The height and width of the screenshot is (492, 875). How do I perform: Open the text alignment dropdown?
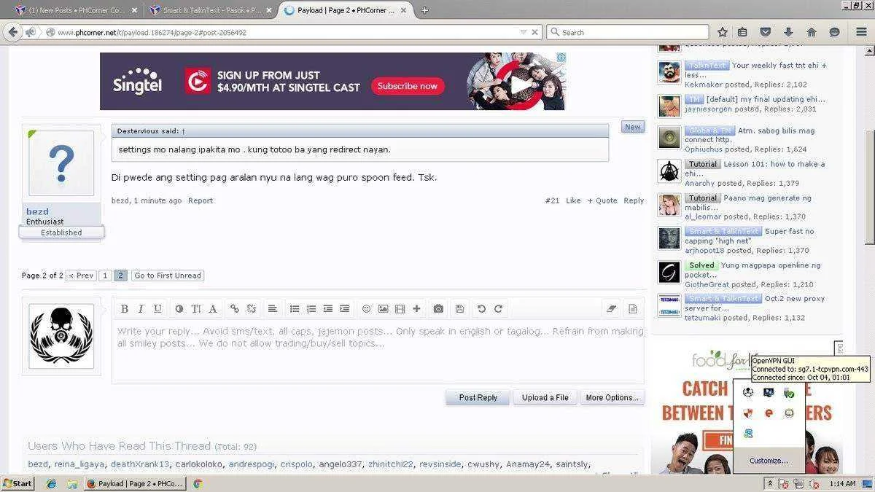pos(272,309)
